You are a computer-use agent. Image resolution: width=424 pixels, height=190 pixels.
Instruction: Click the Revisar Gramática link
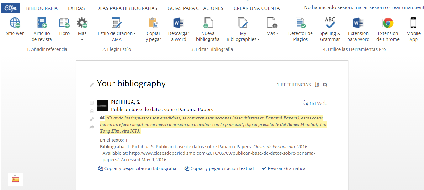(284, 168)
